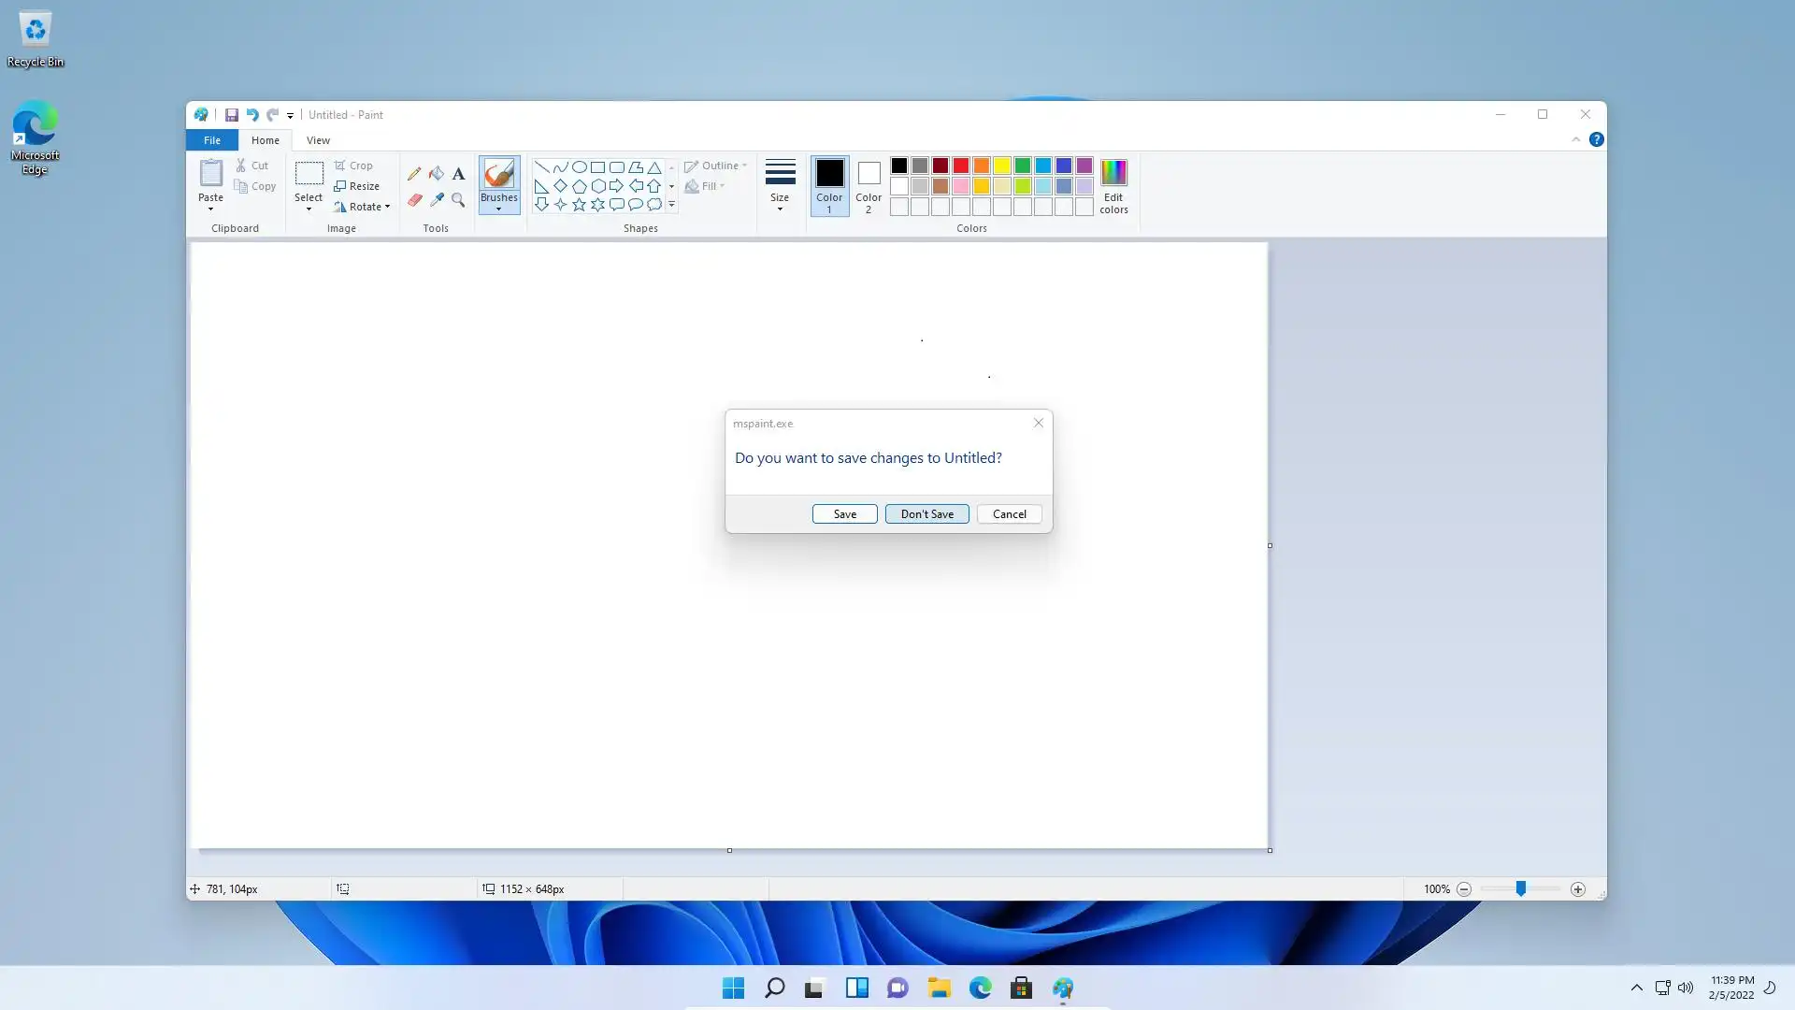Select Color 2 swatch box

[869, 185]
